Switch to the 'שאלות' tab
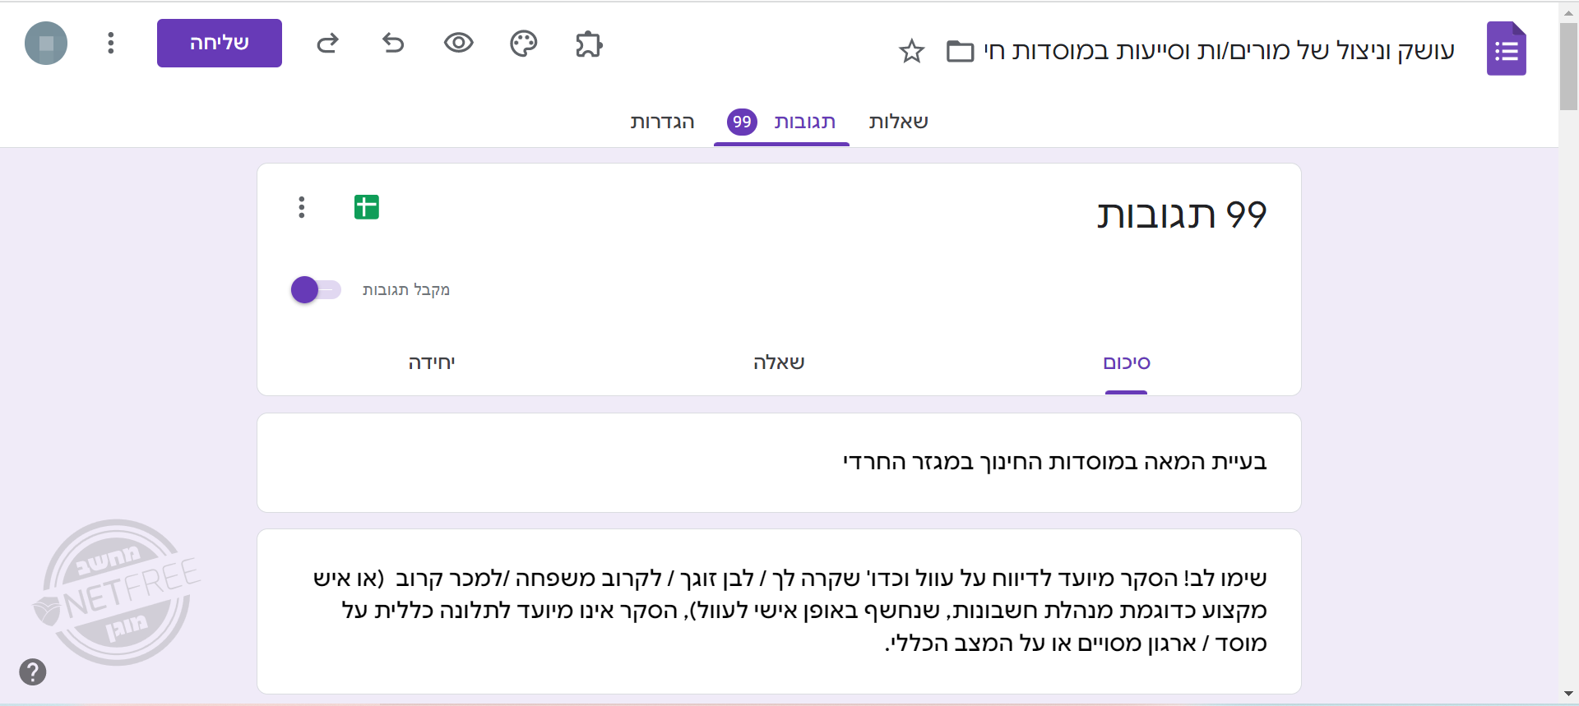Viewport: 1579px width, 706px height. (898, 122)
